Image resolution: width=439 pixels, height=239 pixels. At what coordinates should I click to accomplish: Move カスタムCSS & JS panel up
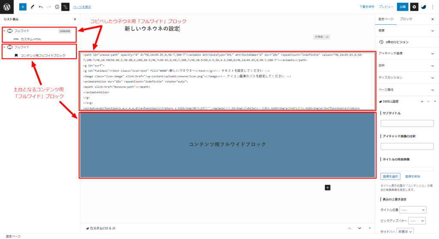(349, 228)
